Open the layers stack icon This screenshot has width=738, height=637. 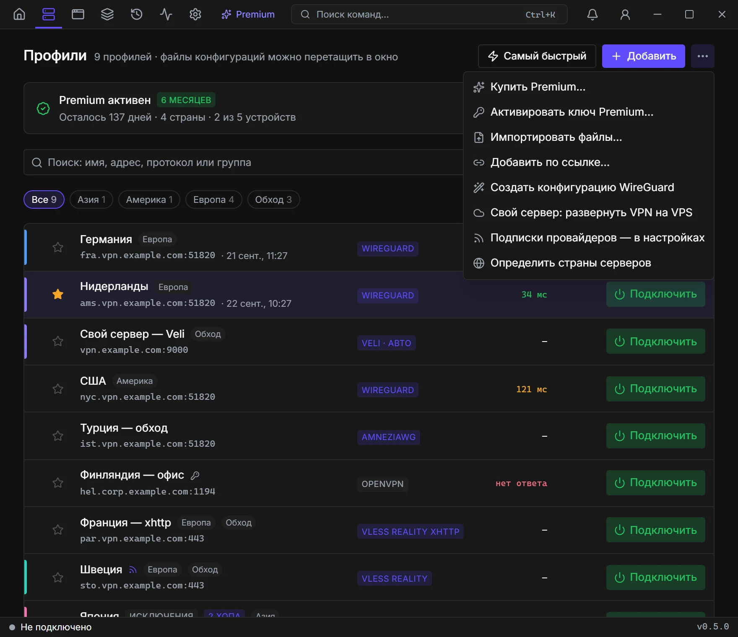[x=107, y=14]
